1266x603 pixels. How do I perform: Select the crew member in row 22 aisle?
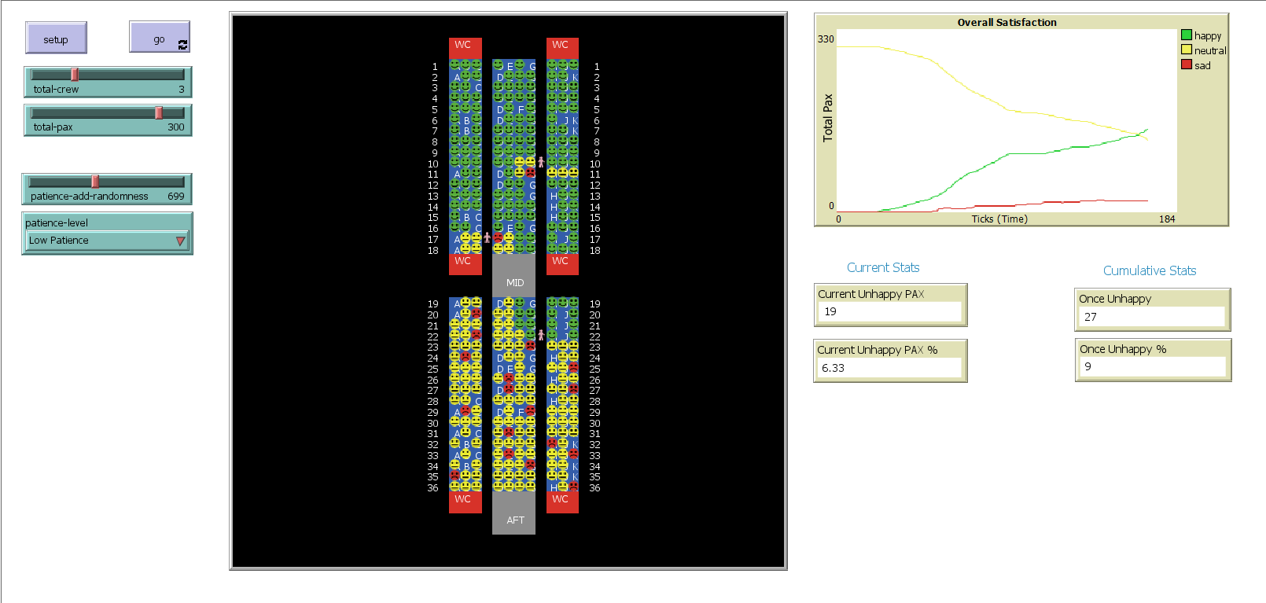click(541, 335)
